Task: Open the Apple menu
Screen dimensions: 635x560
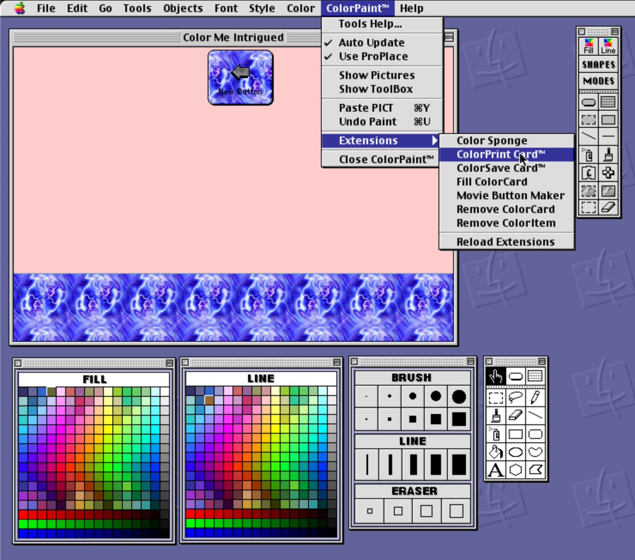Action: click(20, 8)
